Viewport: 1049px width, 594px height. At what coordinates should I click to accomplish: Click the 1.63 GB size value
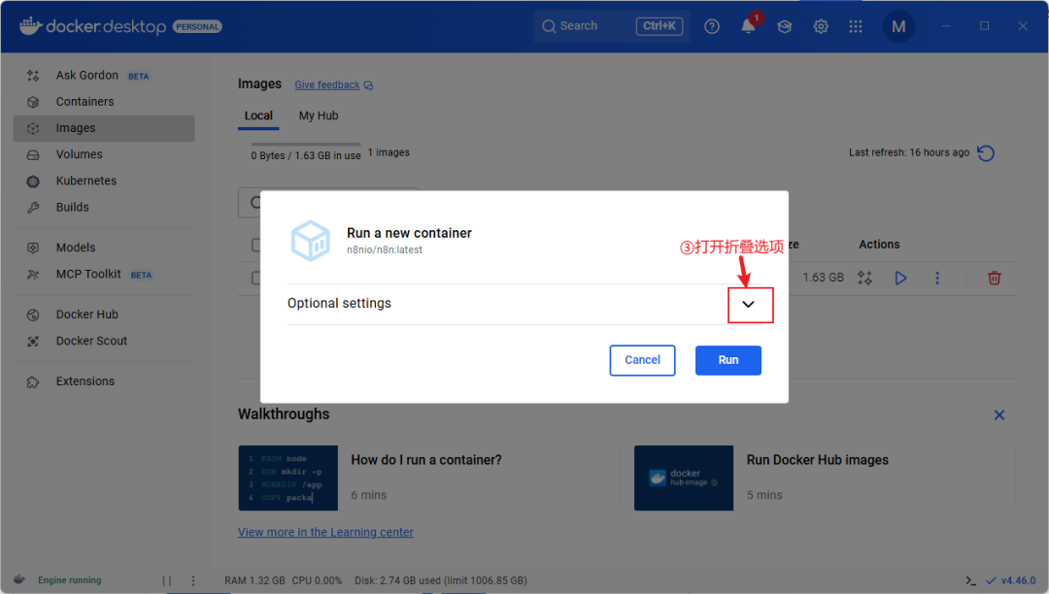tap(823, 278)
